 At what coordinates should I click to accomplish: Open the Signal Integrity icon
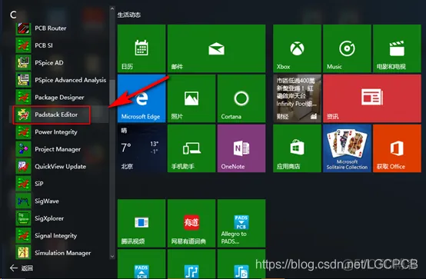pyautogui.click(x=23, y=236)
